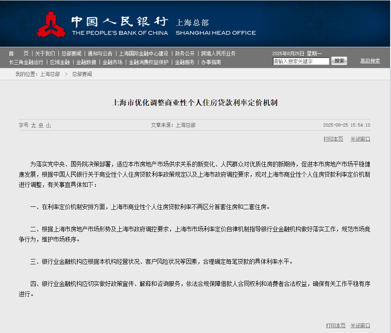This screenshot has height=333, width=391.
Task: Open the 通知与公告 menu item
Action: tap(100, 53)
